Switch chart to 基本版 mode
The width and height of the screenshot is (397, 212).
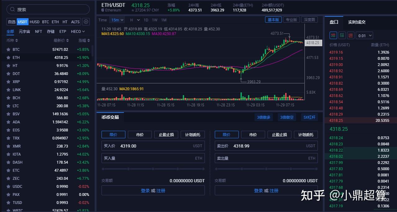coord(273,20)
